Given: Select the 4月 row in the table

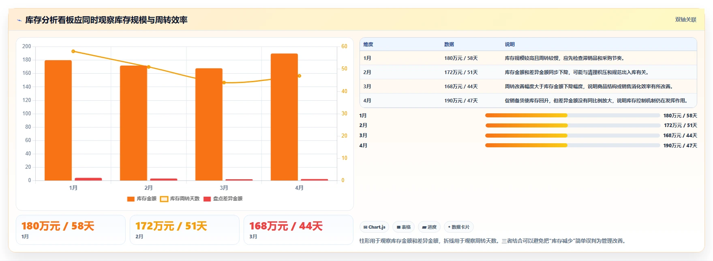Looking at the screenshot, I should [528, 101].
